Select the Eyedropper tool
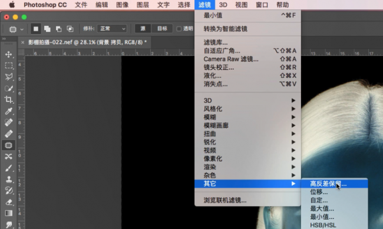383x229 pixels. point(9,111)
